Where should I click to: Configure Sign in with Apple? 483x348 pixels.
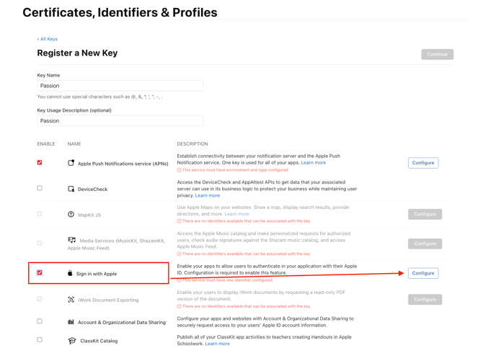coord(423,273)
